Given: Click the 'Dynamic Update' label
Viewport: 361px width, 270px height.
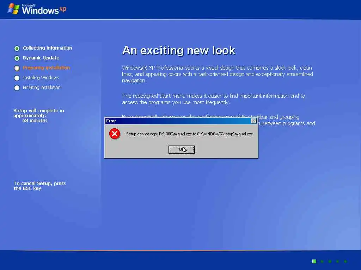Looking at the screenshot, I should [41, 58].
